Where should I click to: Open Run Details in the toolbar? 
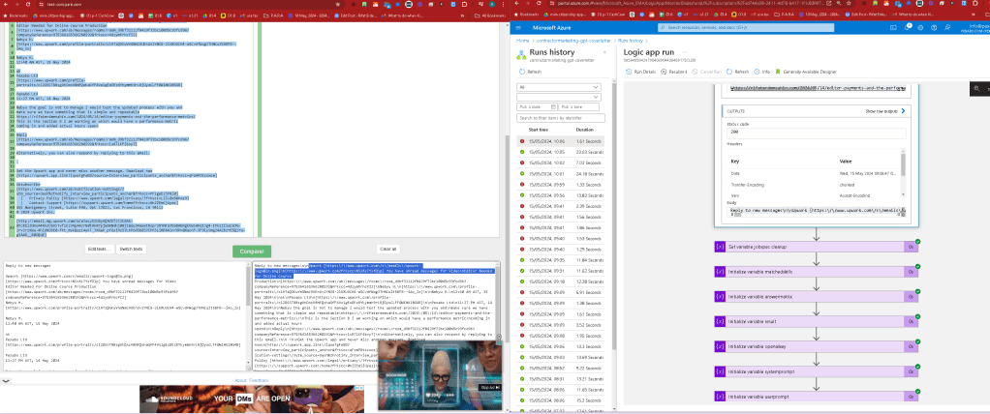[x=641, y=72]
